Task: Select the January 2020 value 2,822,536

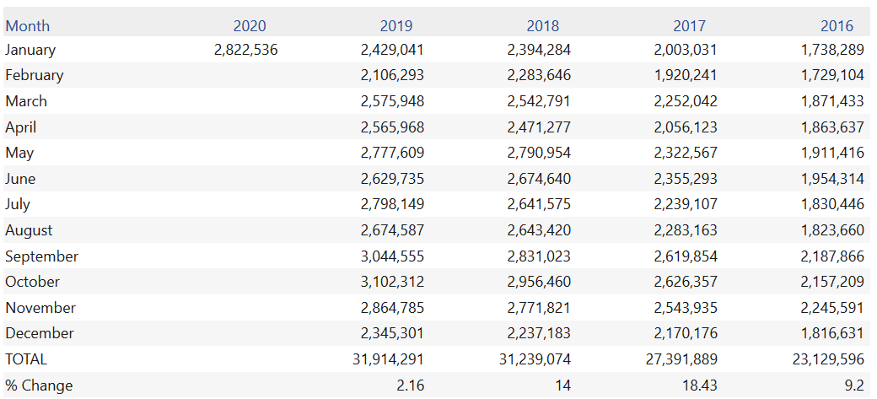Action: (245, 50)
